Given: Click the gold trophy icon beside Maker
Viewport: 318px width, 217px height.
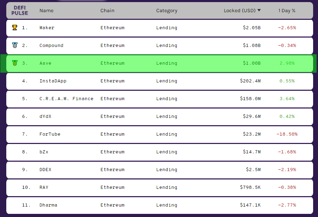Looking at the screenshot, I should (x=14, y=27).
